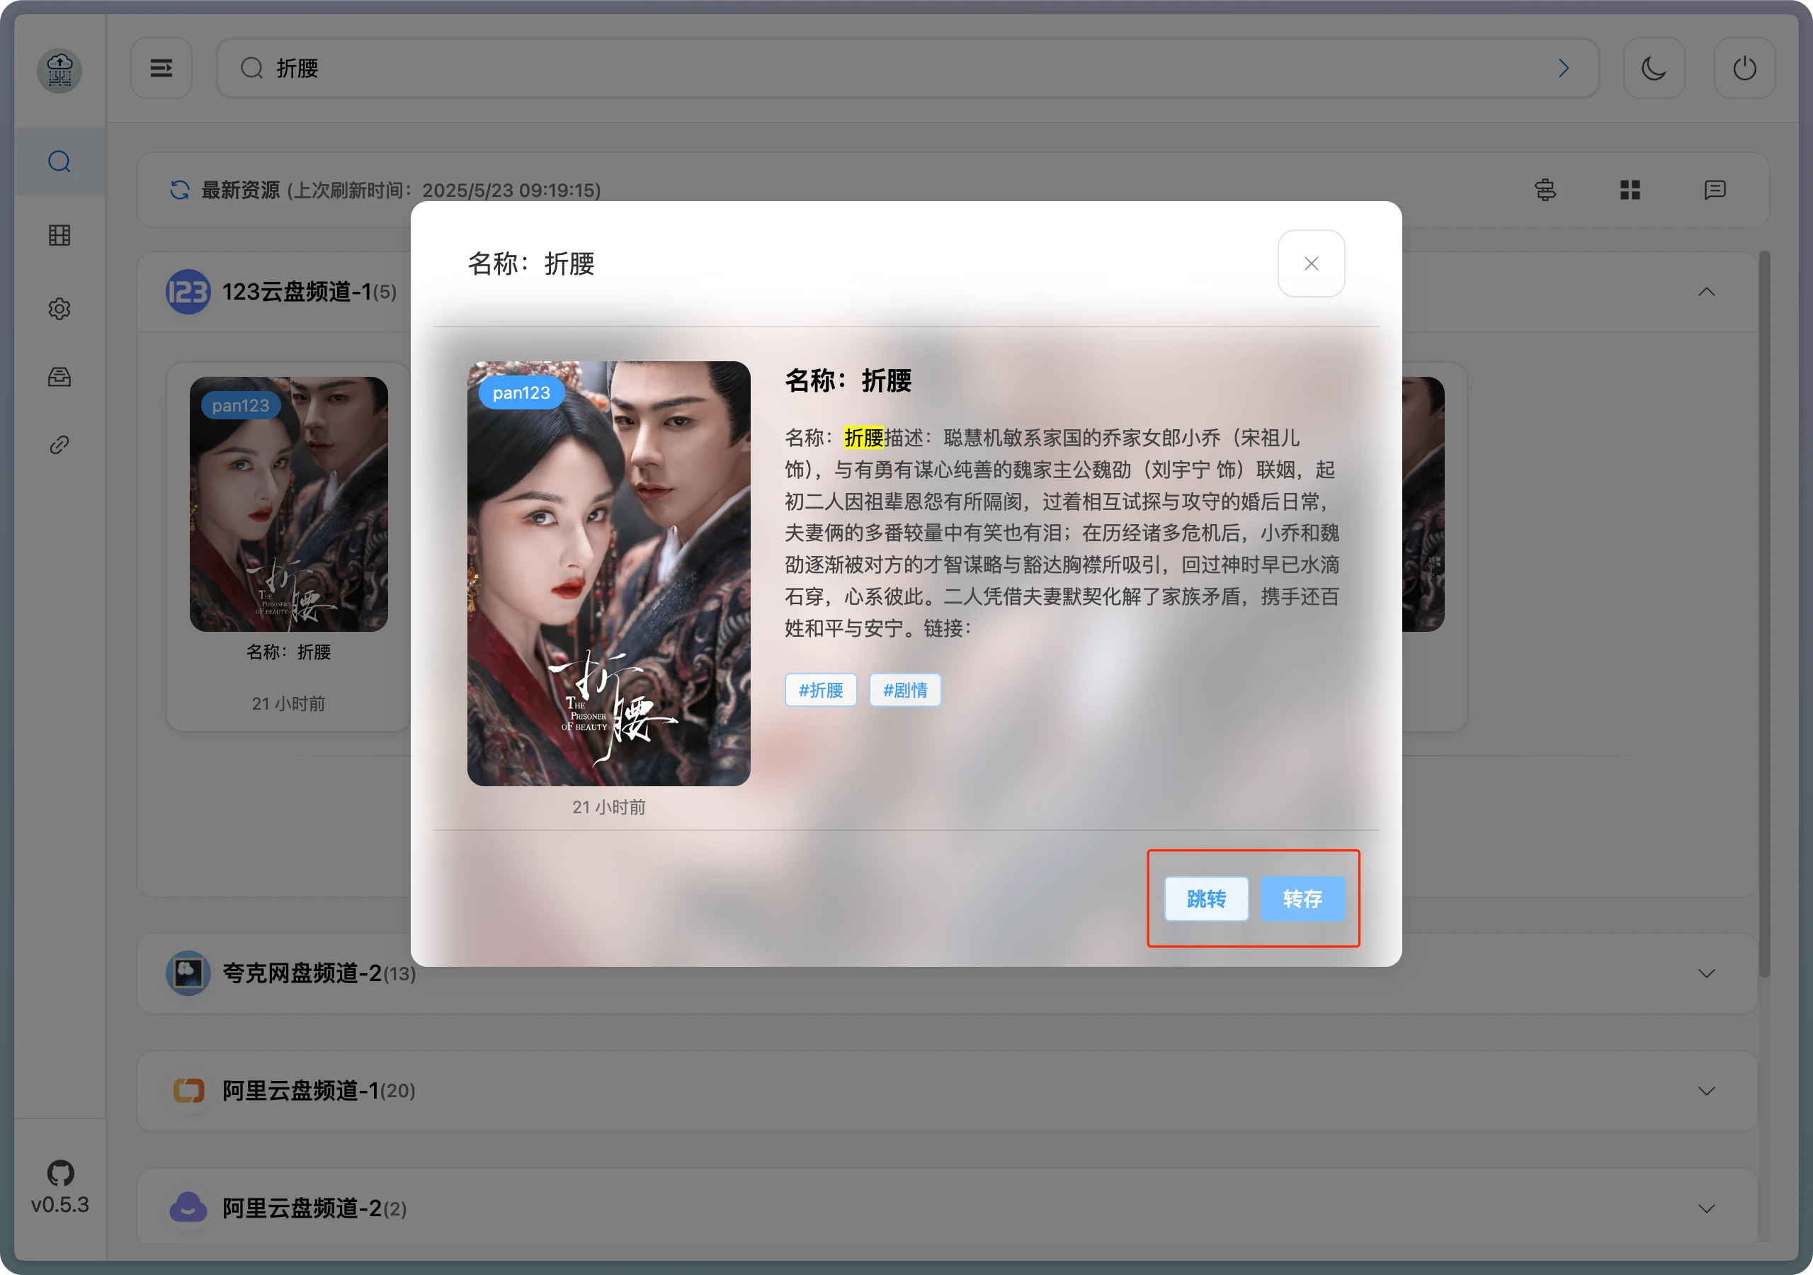
Task: Switch to grid view icon
Action: click(x=1630, y=190)
